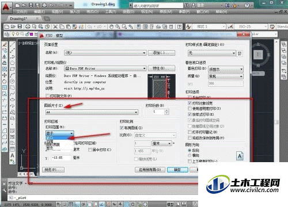Click the Y plot offset input field
288x207 pixels.
point(61,158)
